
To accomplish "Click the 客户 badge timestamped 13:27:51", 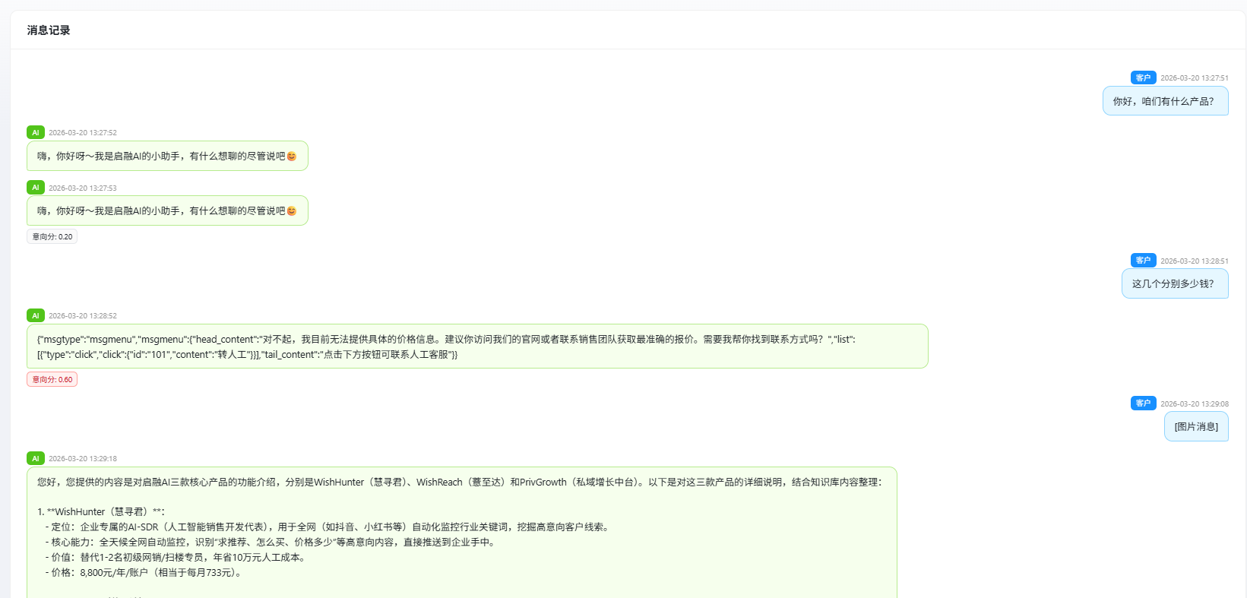I will [1143, 78].
